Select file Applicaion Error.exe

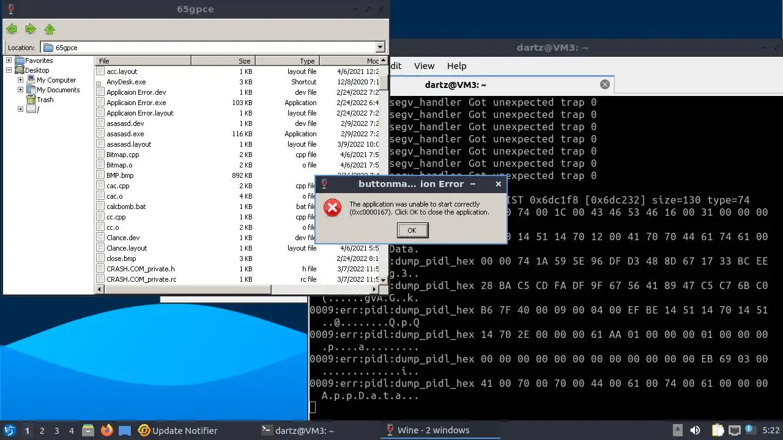(136, 103)
